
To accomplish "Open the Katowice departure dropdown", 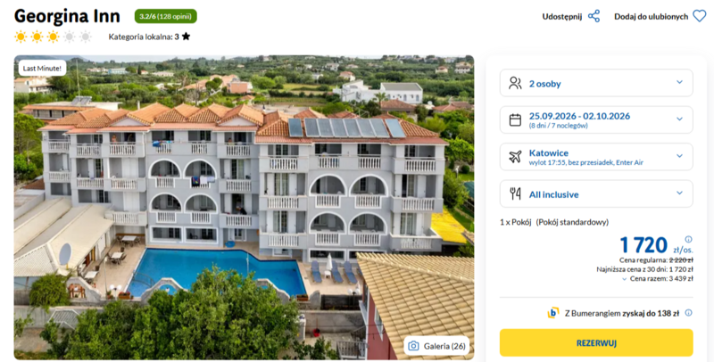I will pos(596,157).
